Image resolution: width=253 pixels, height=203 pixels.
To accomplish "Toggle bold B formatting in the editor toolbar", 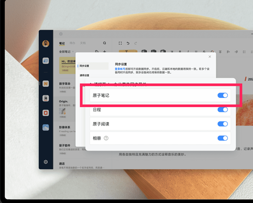I will coord(180,52).
